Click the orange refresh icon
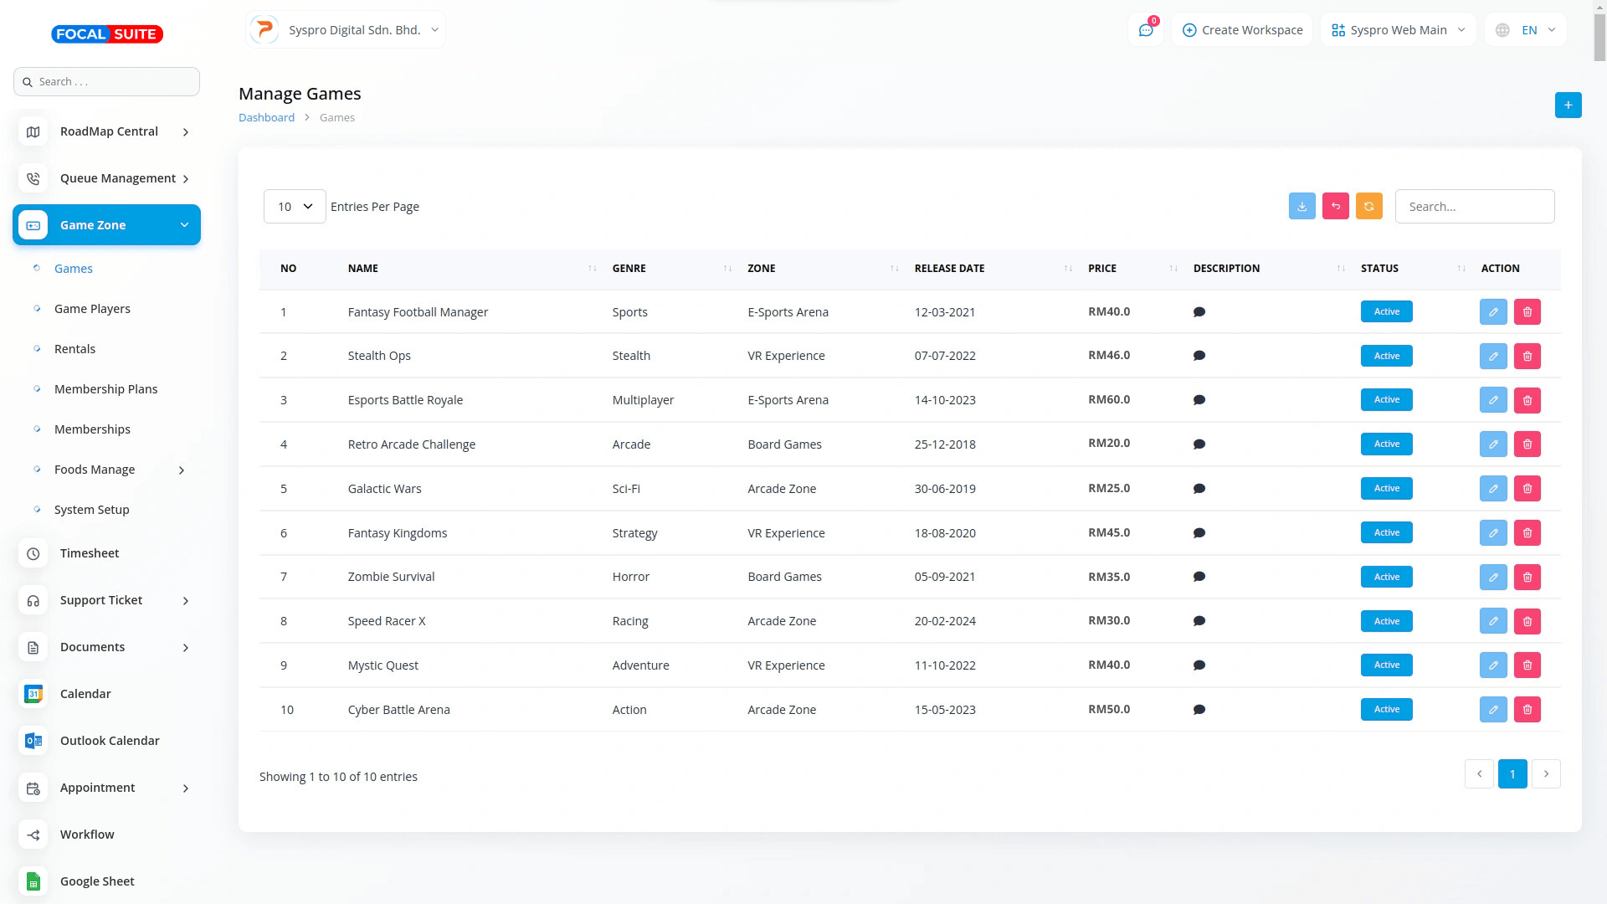The image size is (1607, 904). pos(1368,207)
